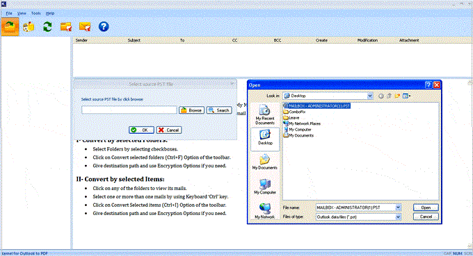Click the Sender column header
Viewport: 473px width, 256px height.
(x=81, y=40)
